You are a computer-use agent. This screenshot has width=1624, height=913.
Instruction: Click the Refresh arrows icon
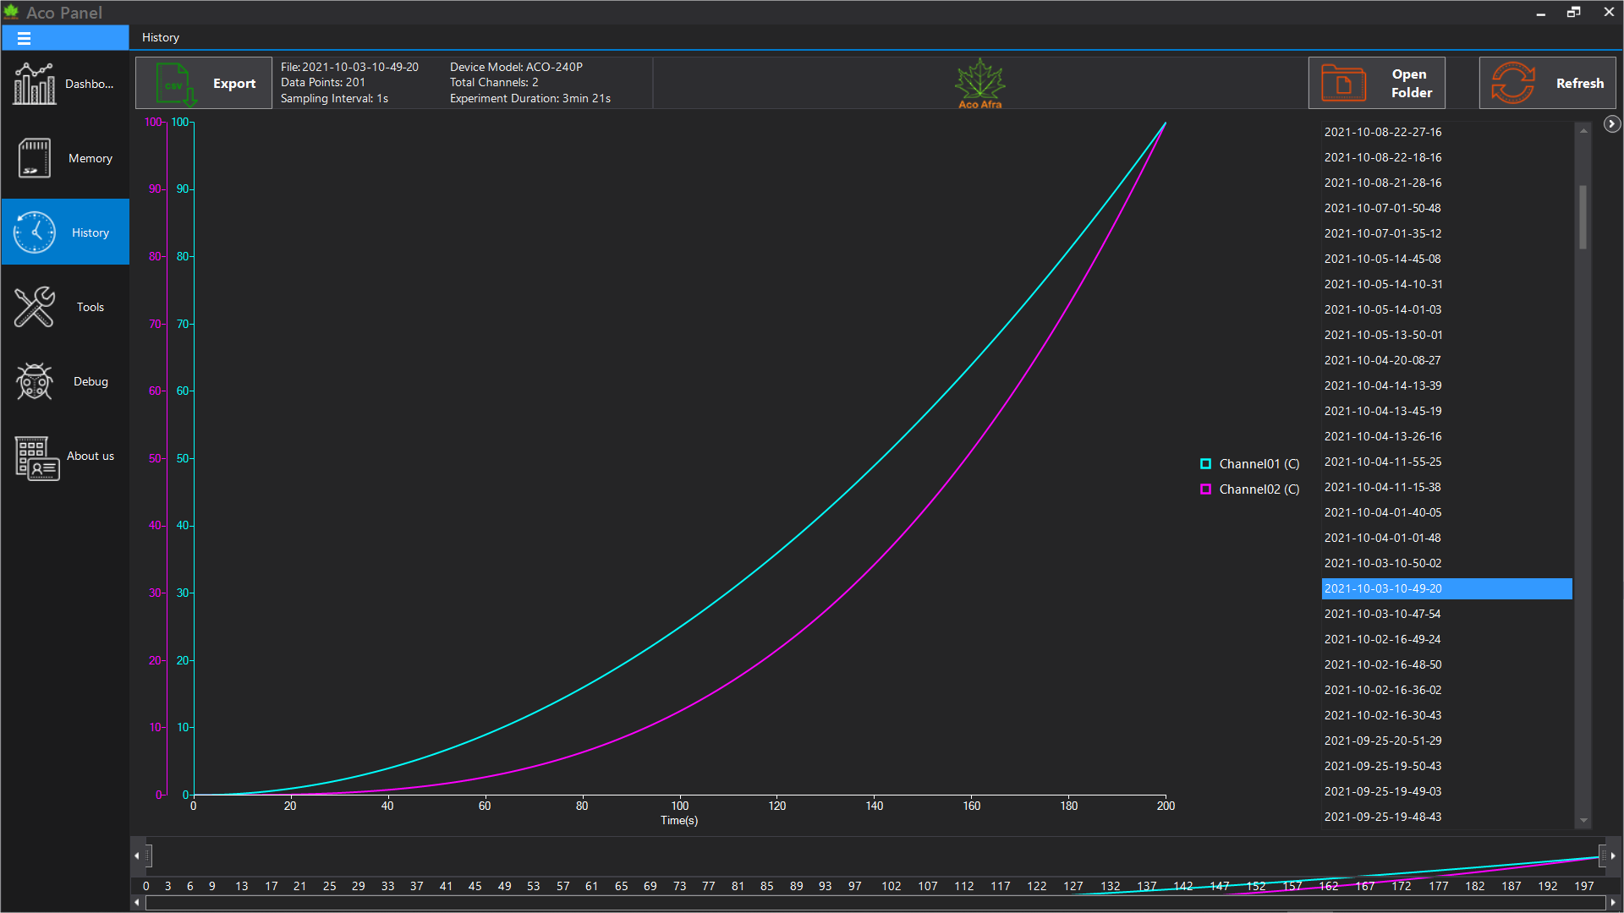(1513, 83)
